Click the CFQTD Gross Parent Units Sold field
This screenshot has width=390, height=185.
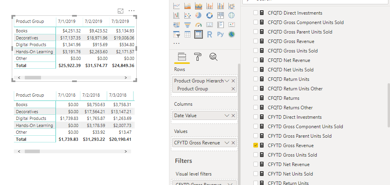tap(300, 32)
